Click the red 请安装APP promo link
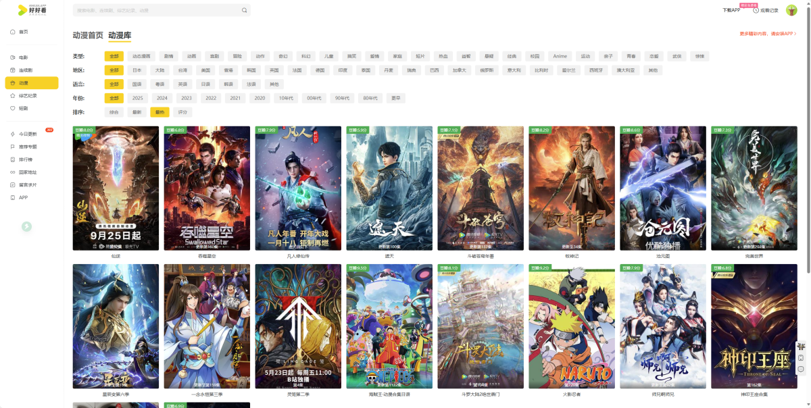Viewport: 811px width, 408px height. [768, 34]
